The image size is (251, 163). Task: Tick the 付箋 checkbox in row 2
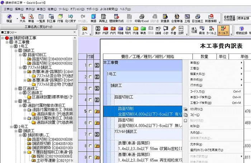click(90, 77)
